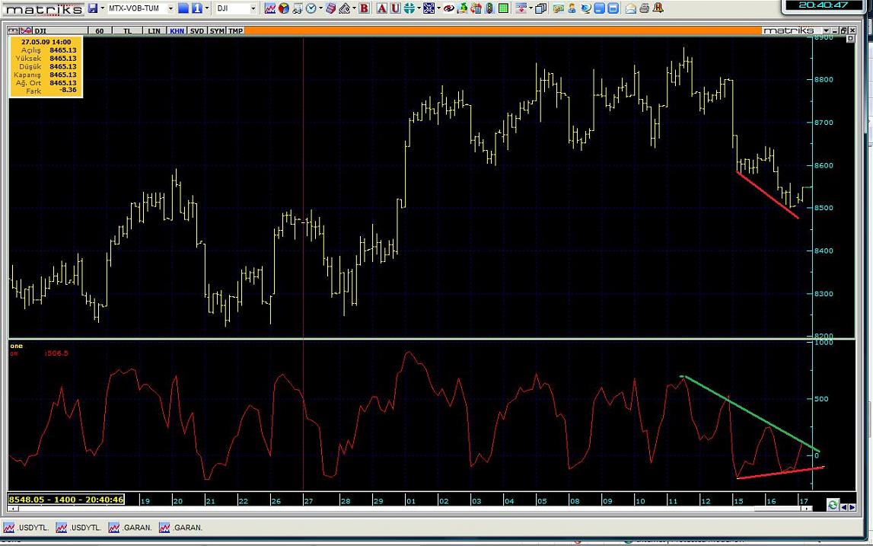
Task: Toggle the LIN scale button
Action: coord(154,31)
